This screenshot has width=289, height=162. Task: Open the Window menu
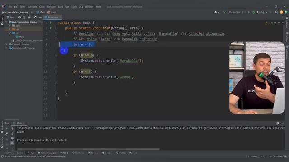tap(89, 7)
